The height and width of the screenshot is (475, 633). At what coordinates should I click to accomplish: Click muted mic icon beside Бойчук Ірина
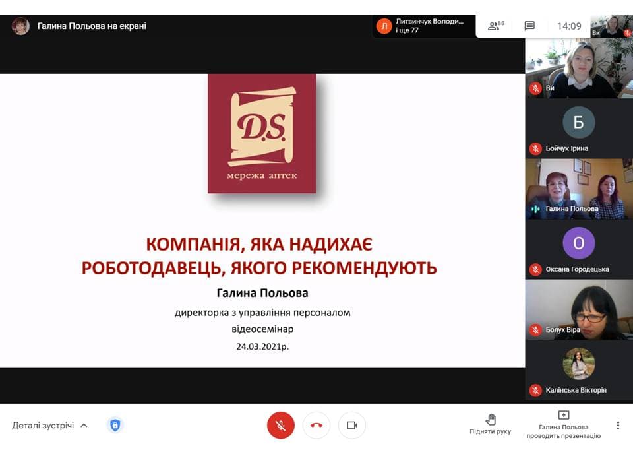coord(535,148)
